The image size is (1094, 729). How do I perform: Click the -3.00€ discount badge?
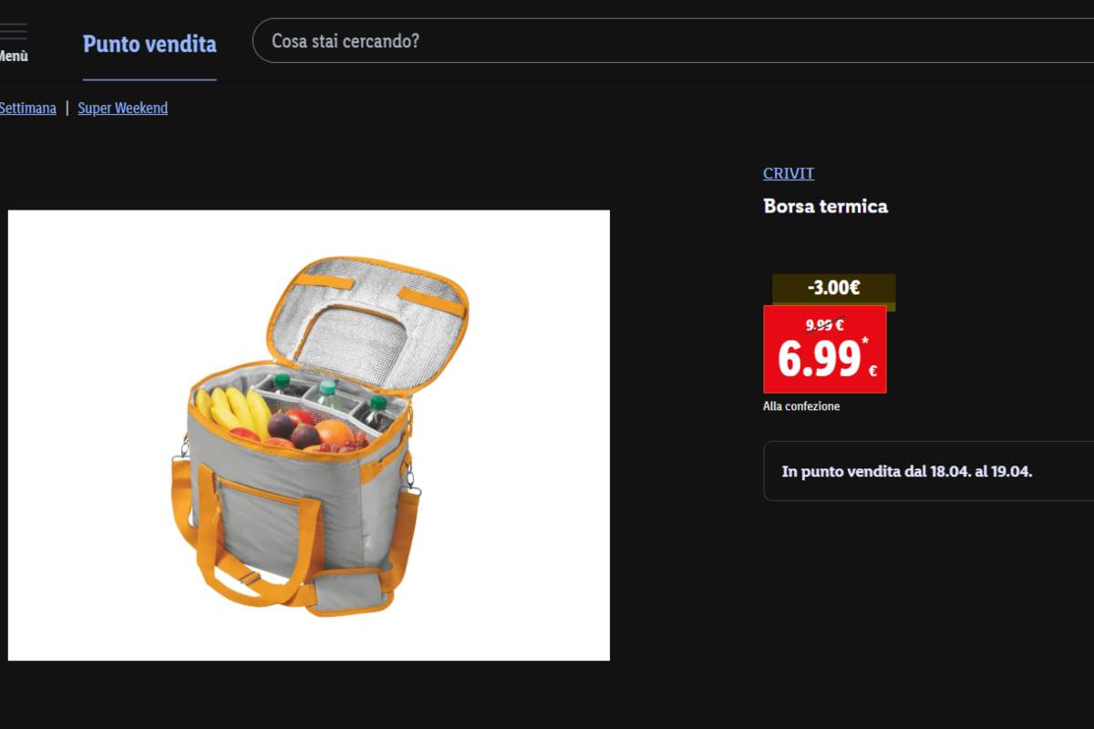(x=833, y=289)
